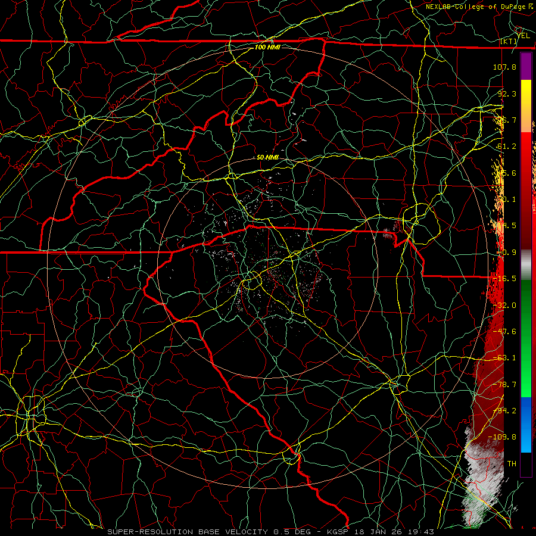This screenshot has width=536, height=536.
Task: Click the VEL legend title
Action: tap(523, 36)
